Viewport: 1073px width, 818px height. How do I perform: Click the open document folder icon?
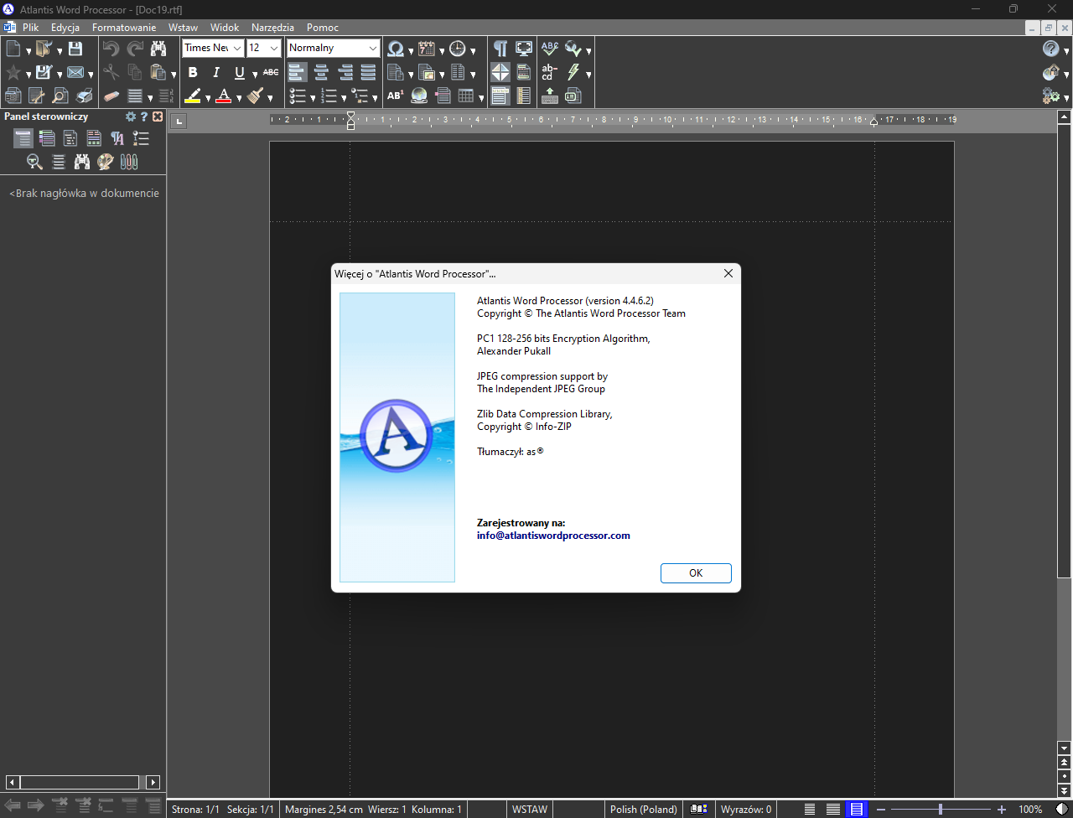[44, 49]
